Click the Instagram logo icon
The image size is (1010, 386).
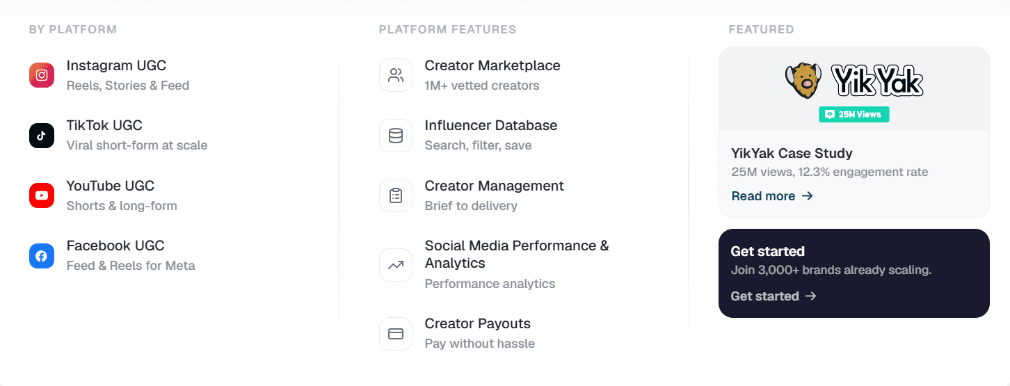[x=42, y=75]
